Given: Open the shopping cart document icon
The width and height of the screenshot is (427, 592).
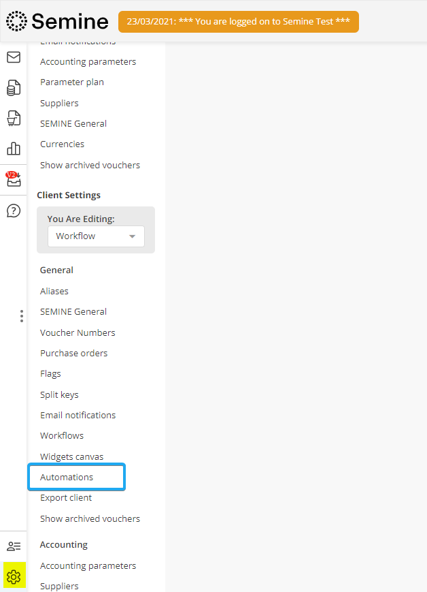Looking at the screenshot, I should (x=14, y=118).
